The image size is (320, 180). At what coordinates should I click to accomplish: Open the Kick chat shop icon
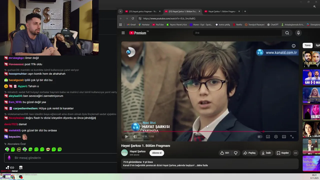coord(21,167)
